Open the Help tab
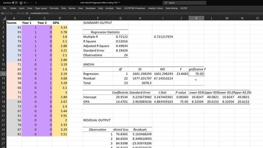Screen dimensions: 263x148 pos(100,8)
